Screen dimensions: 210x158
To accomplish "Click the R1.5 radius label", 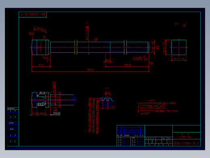I will click(x=42, y=93).
